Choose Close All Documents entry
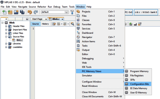Image resolution: width=160 pixels, height=99 pixels. click(100, 96)
